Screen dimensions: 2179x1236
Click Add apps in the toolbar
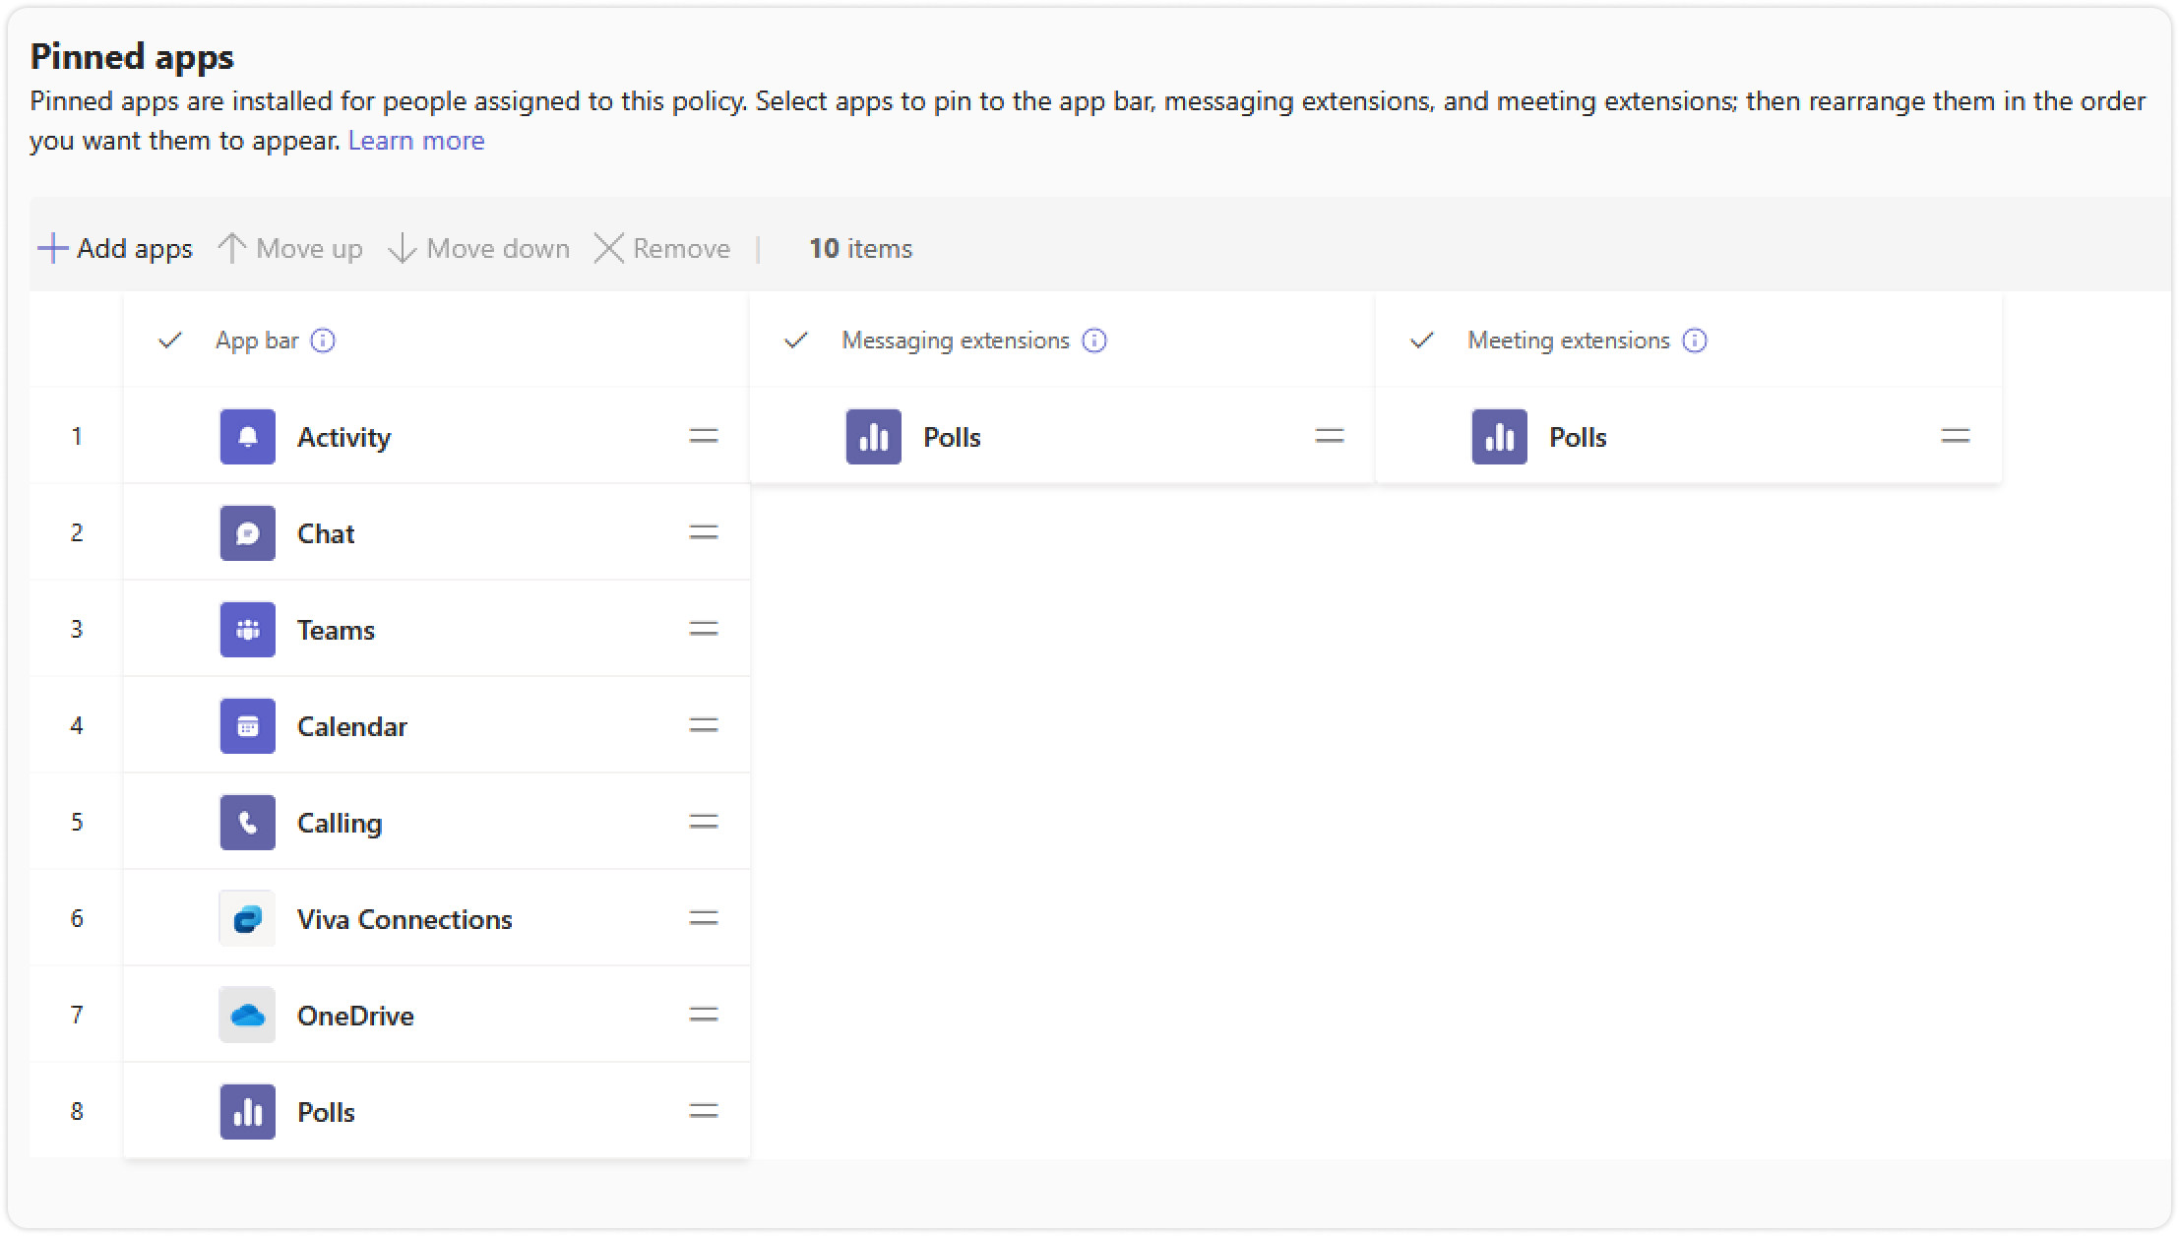[x=115, y=248]
